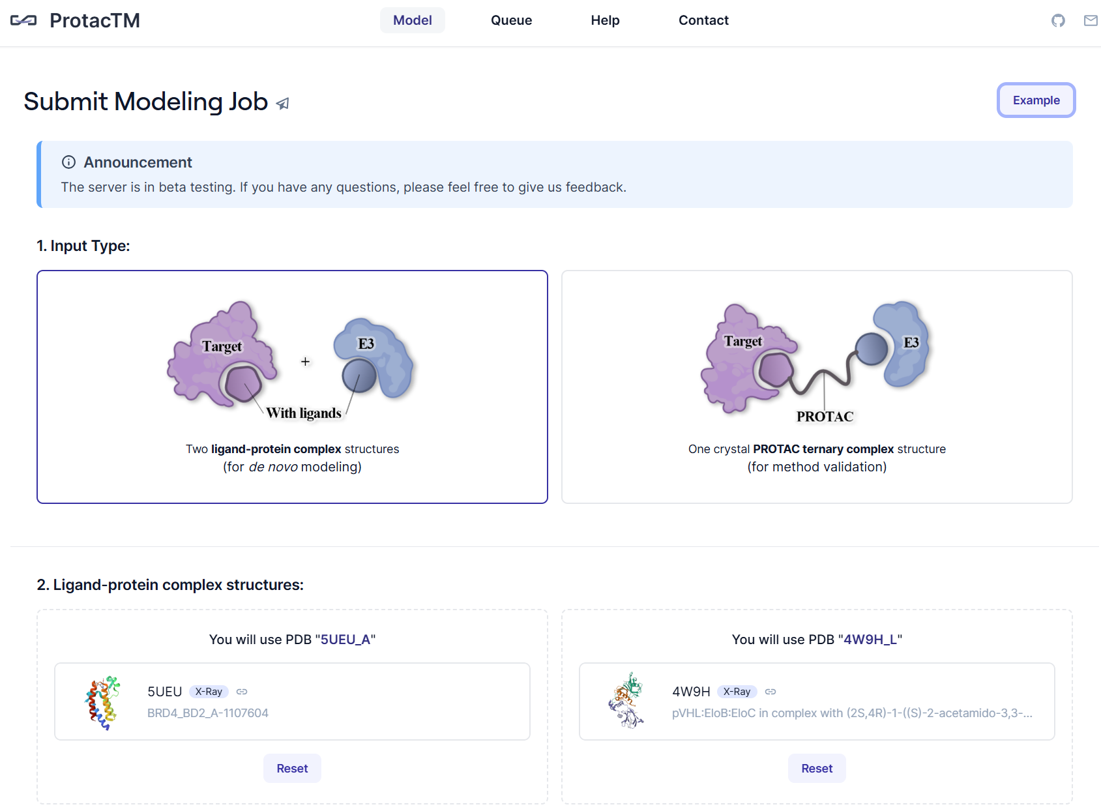
Task: Select the two ligand-protein complex input type
Action: click(x=292, y=387)
